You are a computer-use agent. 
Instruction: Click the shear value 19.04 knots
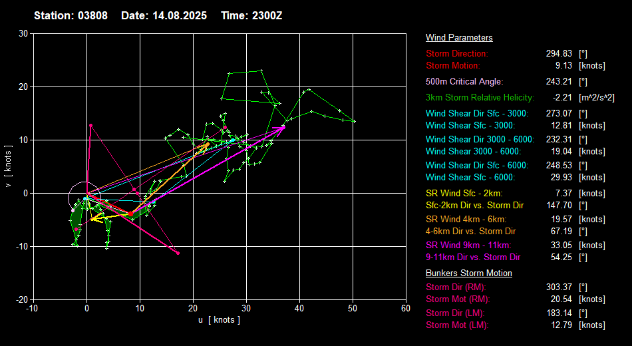561,152
